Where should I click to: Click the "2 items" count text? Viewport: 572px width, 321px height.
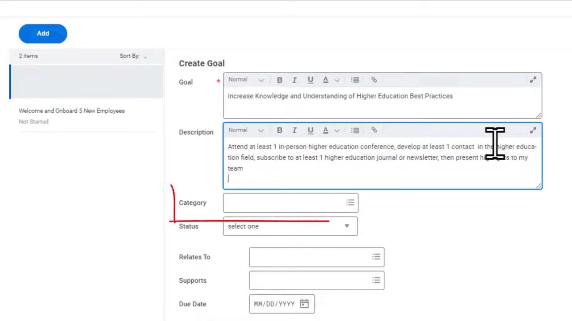(x=28, y=56)
